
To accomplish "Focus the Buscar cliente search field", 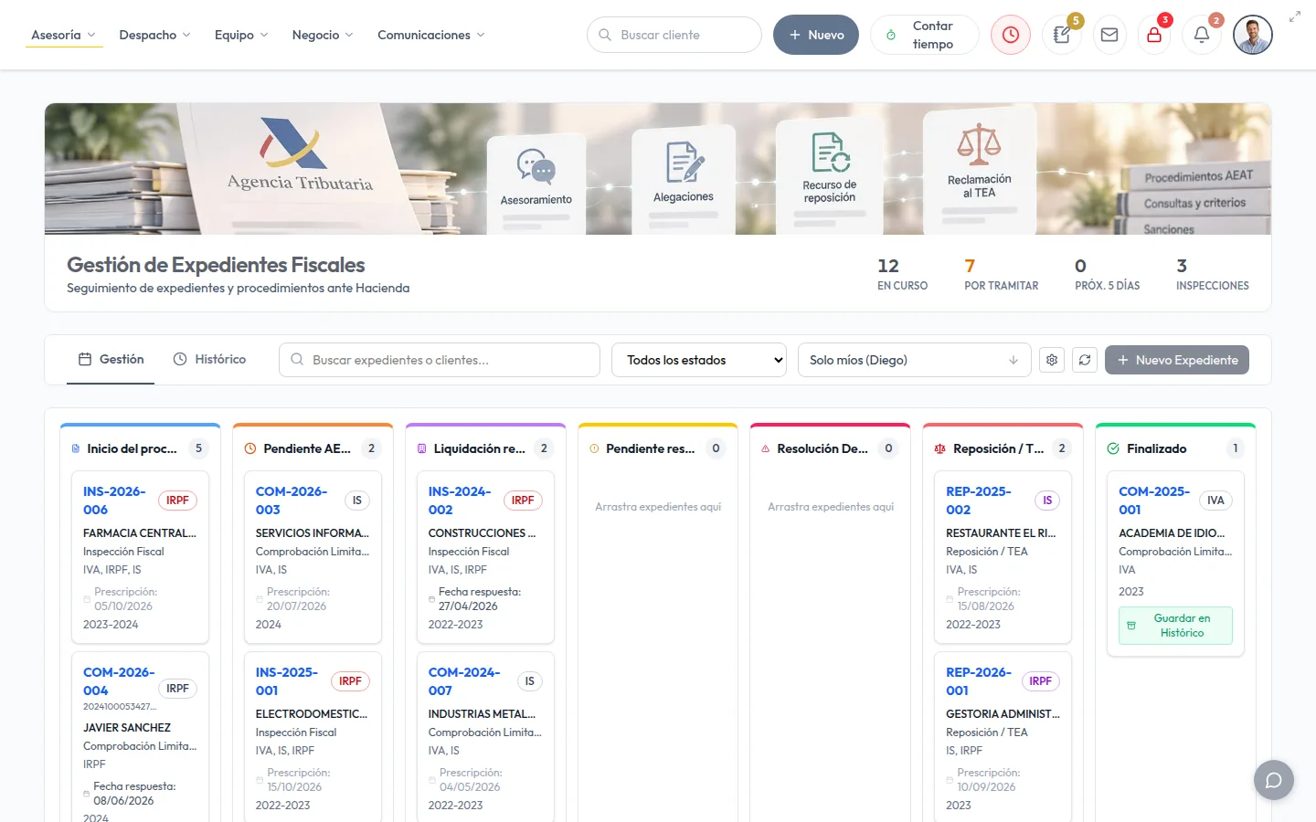I will click(674, 35).
